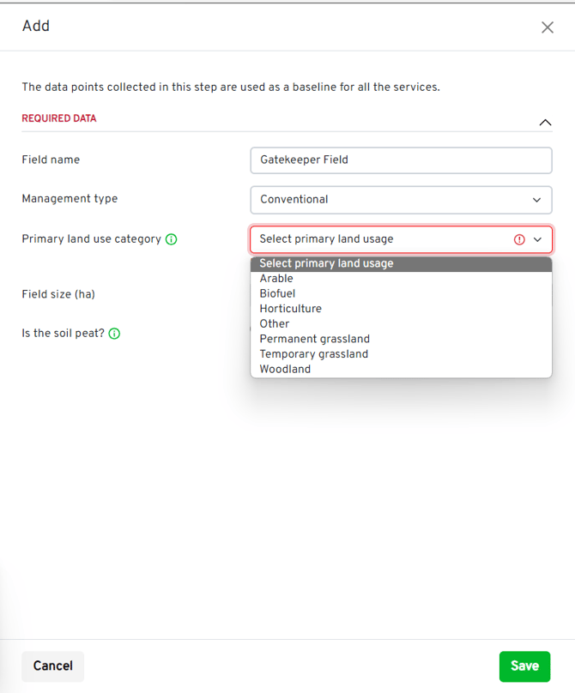Open the Management type dropdown
This screenshot has height=693, width=575.
[x=536, y=200]
